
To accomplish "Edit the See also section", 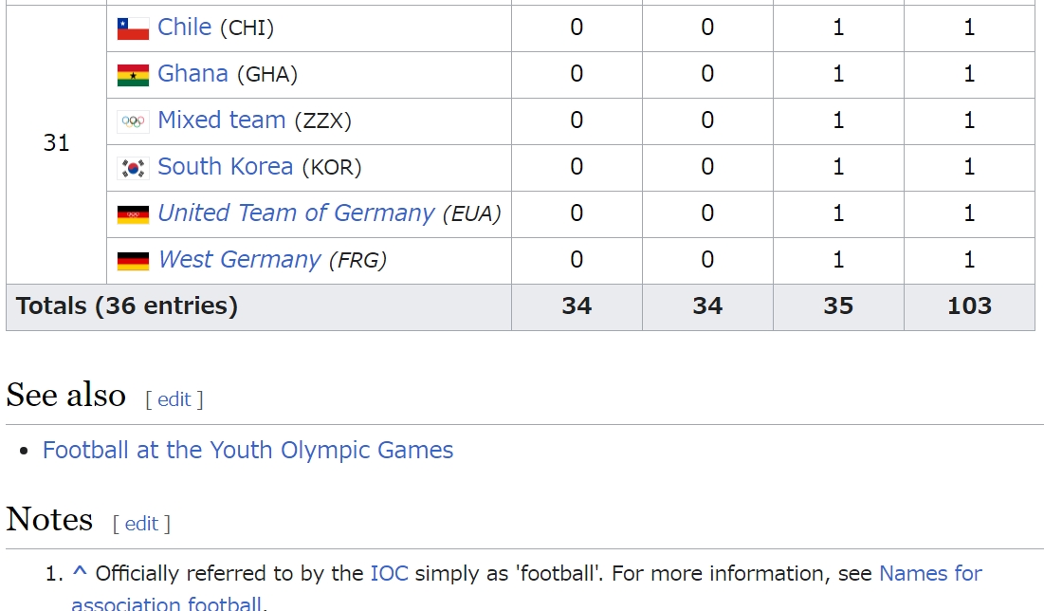I will click(x=174, y=399).
